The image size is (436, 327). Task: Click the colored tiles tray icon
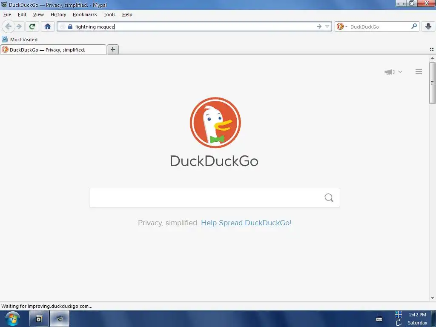point(399,315)
